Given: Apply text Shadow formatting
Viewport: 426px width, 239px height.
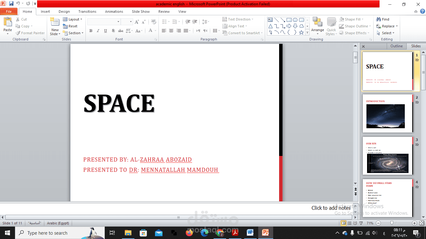Looking at the screenshot, I should 113,30.
